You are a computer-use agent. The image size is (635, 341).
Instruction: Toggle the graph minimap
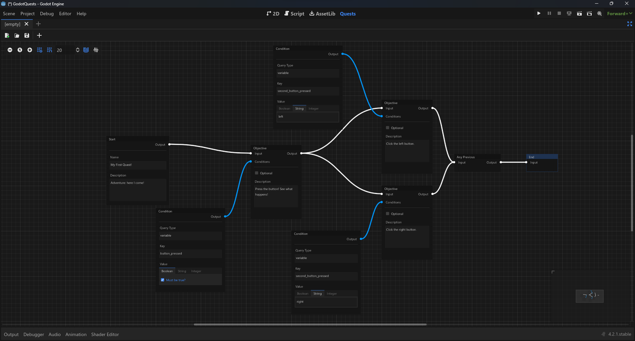click(x=86, y=50)
